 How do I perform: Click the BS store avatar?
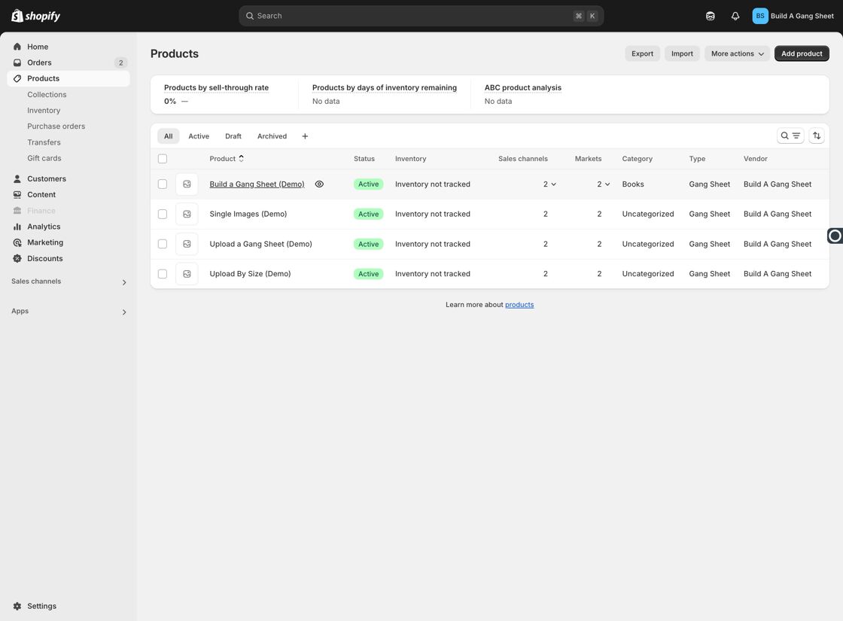point(759,16)
